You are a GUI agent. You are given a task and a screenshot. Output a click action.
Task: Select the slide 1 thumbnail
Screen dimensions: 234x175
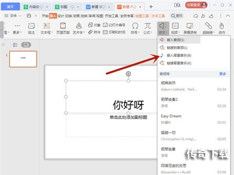(23, 59)
